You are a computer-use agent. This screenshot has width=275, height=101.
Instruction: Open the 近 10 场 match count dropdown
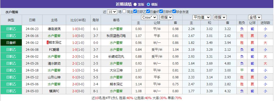[112, 12]
